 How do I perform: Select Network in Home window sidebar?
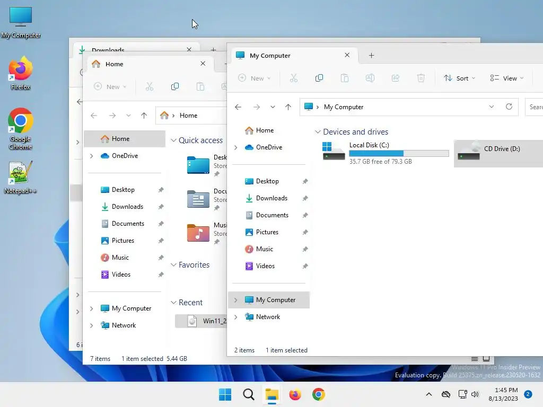coord(125,325)
